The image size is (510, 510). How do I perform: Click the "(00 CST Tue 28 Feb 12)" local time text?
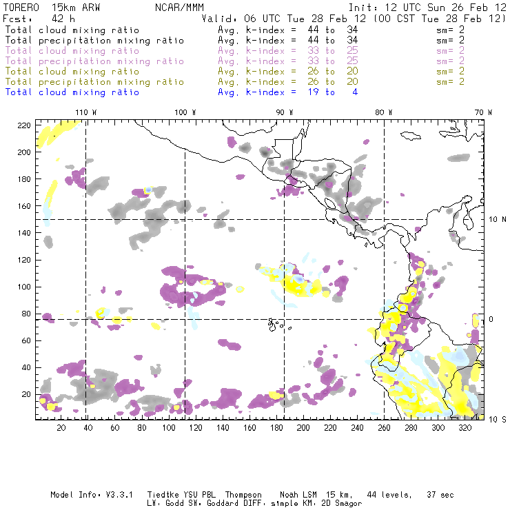coord(440,19)
